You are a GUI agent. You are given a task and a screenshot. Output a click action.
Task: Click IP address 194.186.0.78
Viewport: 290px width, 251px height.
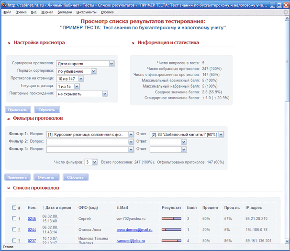point(257,230)
